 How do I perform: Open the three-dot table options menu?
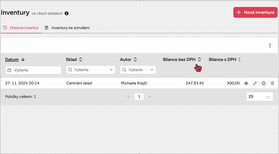270,46
